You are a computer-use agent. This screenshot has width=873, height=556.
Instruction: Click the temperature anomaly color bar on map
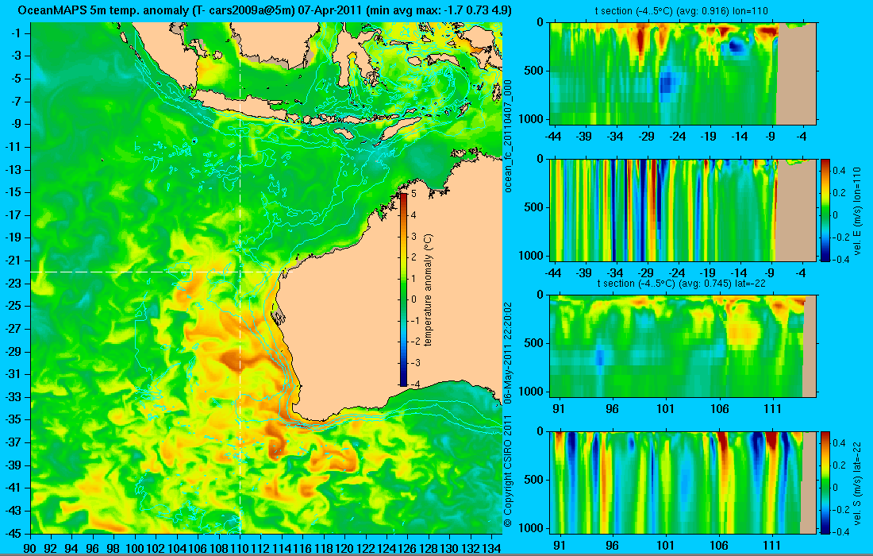(403, 289)
